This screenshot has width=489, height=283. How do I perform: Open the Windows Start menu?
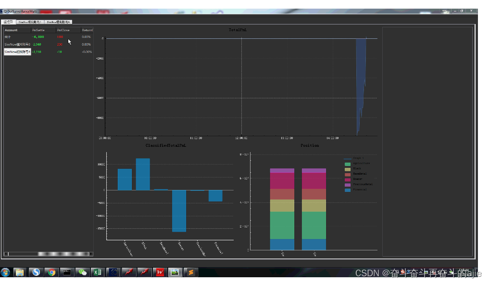pos(5,272)
